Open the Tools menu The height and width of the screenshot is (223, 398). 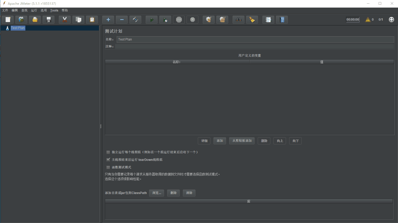54,10
